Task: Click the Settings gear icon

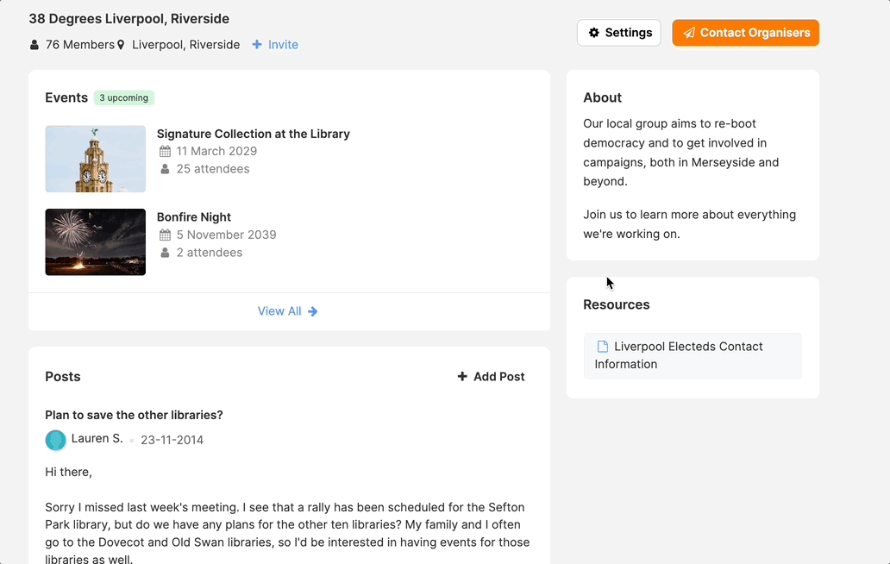Action: (594, 33)
